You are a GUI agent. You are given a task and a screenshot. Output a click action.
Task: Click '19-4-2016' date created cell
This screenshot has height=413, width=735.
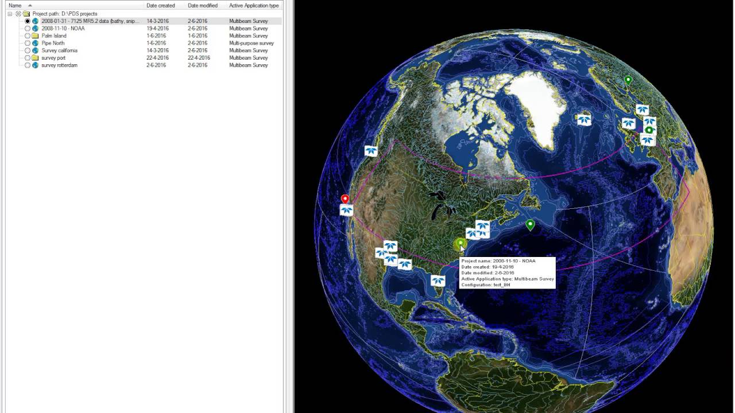pos(157,28)
